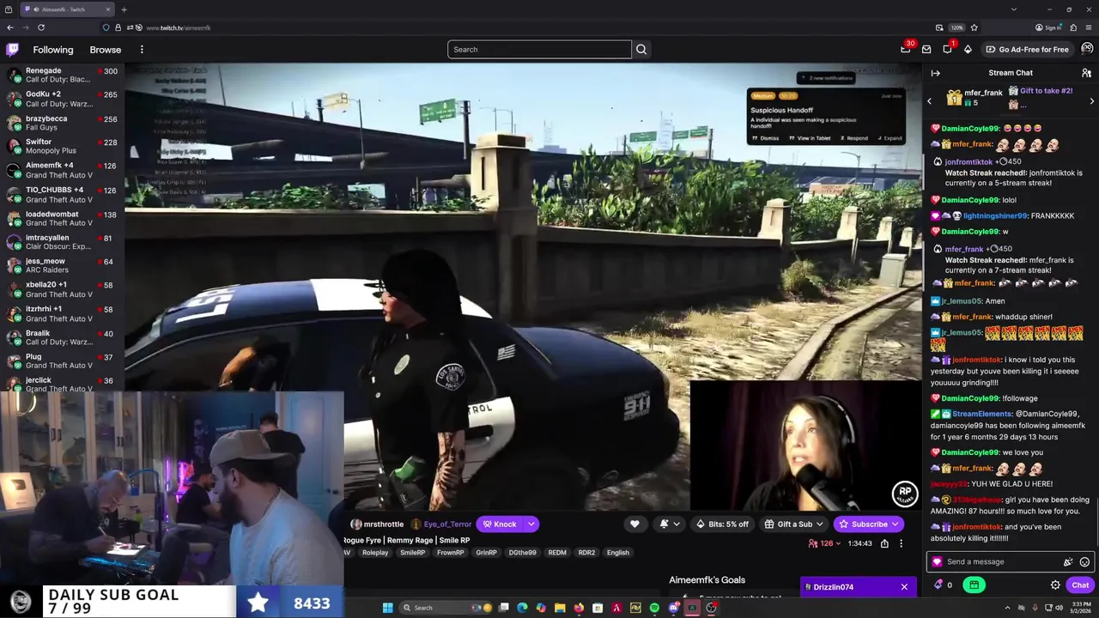Open Renegade's channel in the sidebar
The height and width of the screenshot is (618, 1099).
(62, 75)
